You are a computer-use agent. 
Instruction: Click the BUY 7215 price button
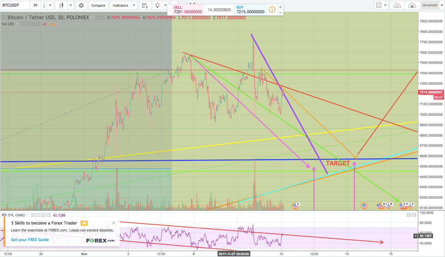(250, 9)
